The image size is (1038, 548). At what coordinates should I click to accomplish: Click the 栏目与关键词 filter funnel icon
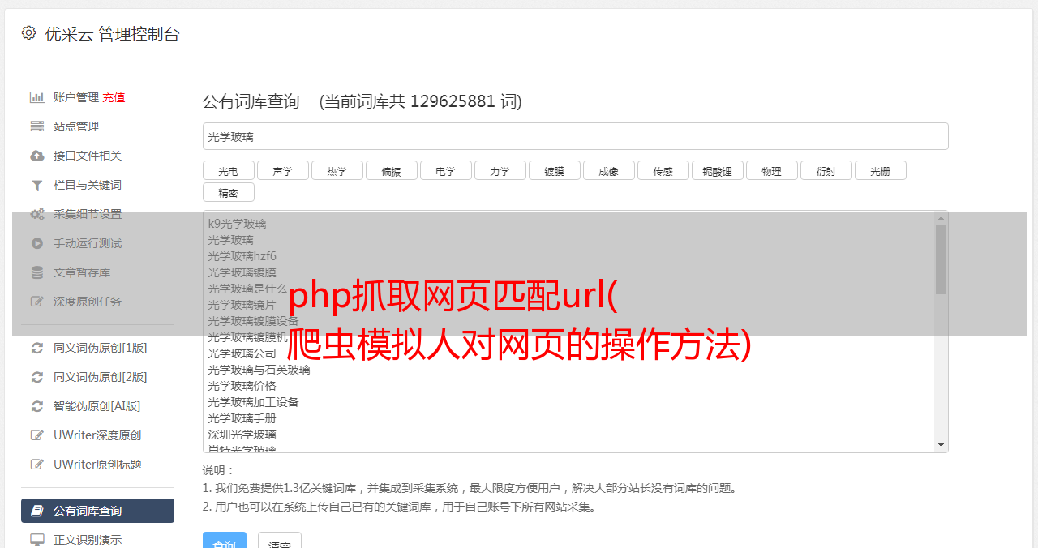point(36,185)
